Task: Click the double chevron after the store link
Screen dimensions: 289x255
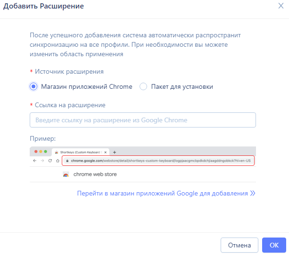Action: point(253,193)
